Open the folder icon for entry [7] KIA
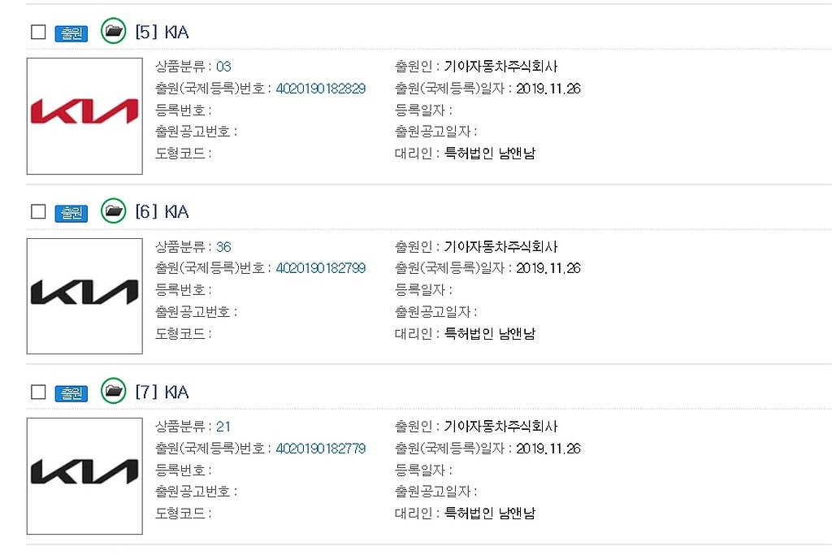The image size is (832, 555). [113, 391]
